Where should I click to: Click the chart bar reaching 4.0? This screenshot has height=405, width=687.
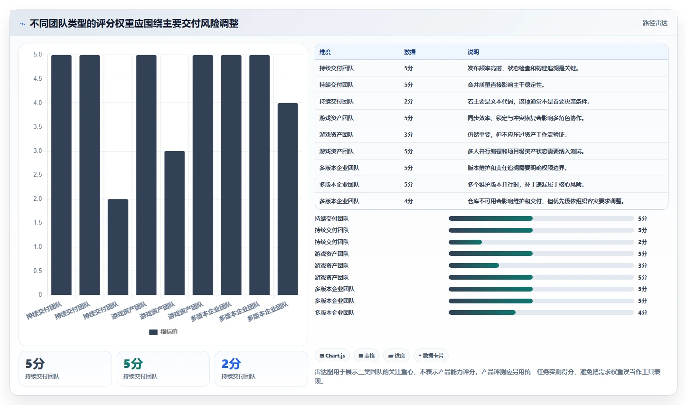288,199
